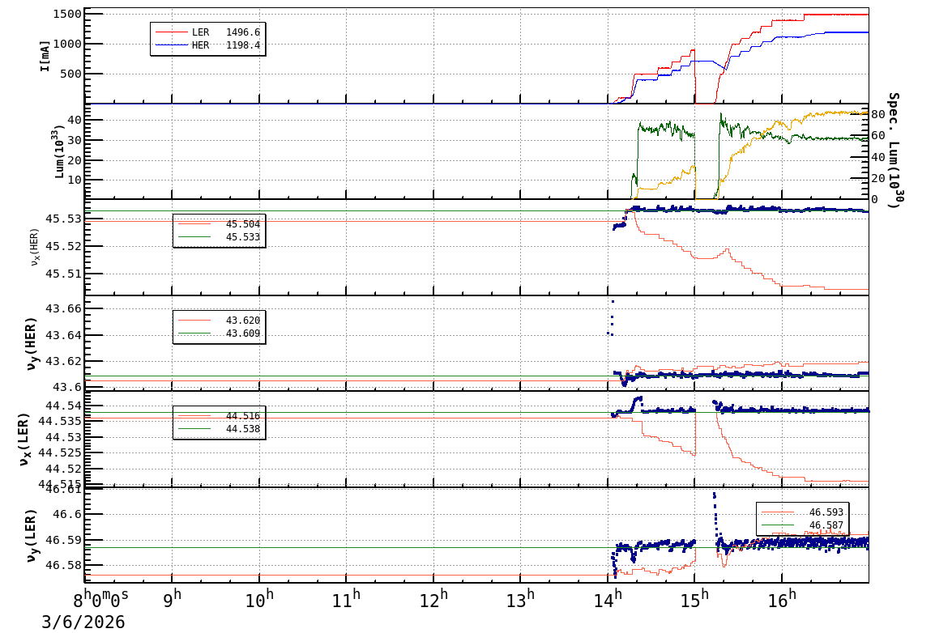
Task: Click the 44.54 axis tick label
Action: pyautogui.click(x=63, y=406)
